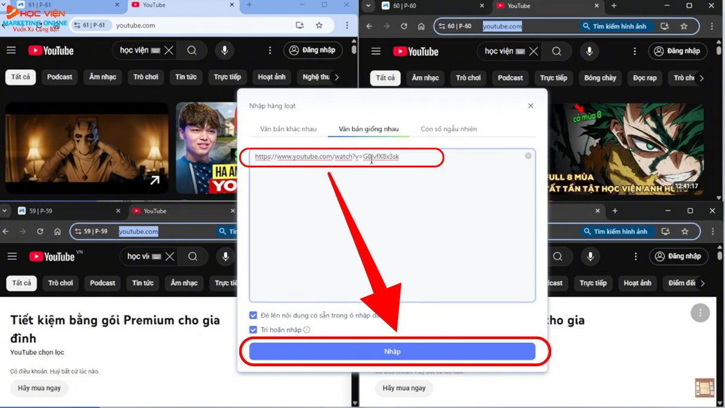Click the home icon in the P-60 window
Viewport: 725px width, 408px height.
(x=421, y=27)
